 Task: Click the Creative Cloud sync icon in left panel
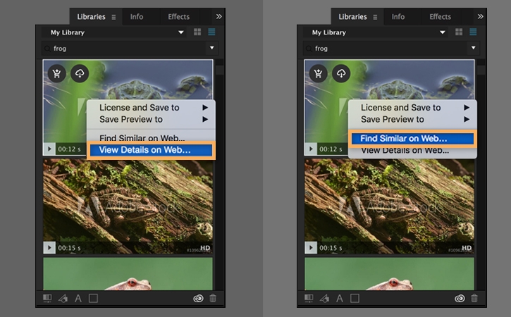point(198,298)
